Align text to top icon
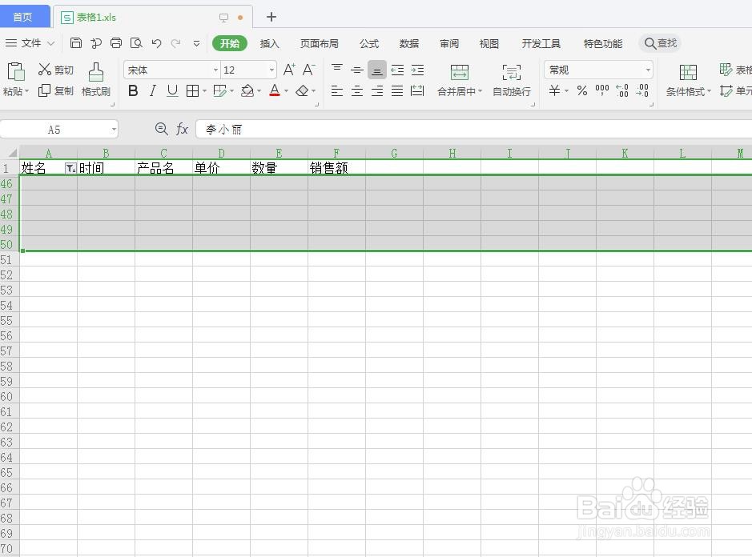The width and height of the screenshot is (752, 557). (x=337, y=70)
